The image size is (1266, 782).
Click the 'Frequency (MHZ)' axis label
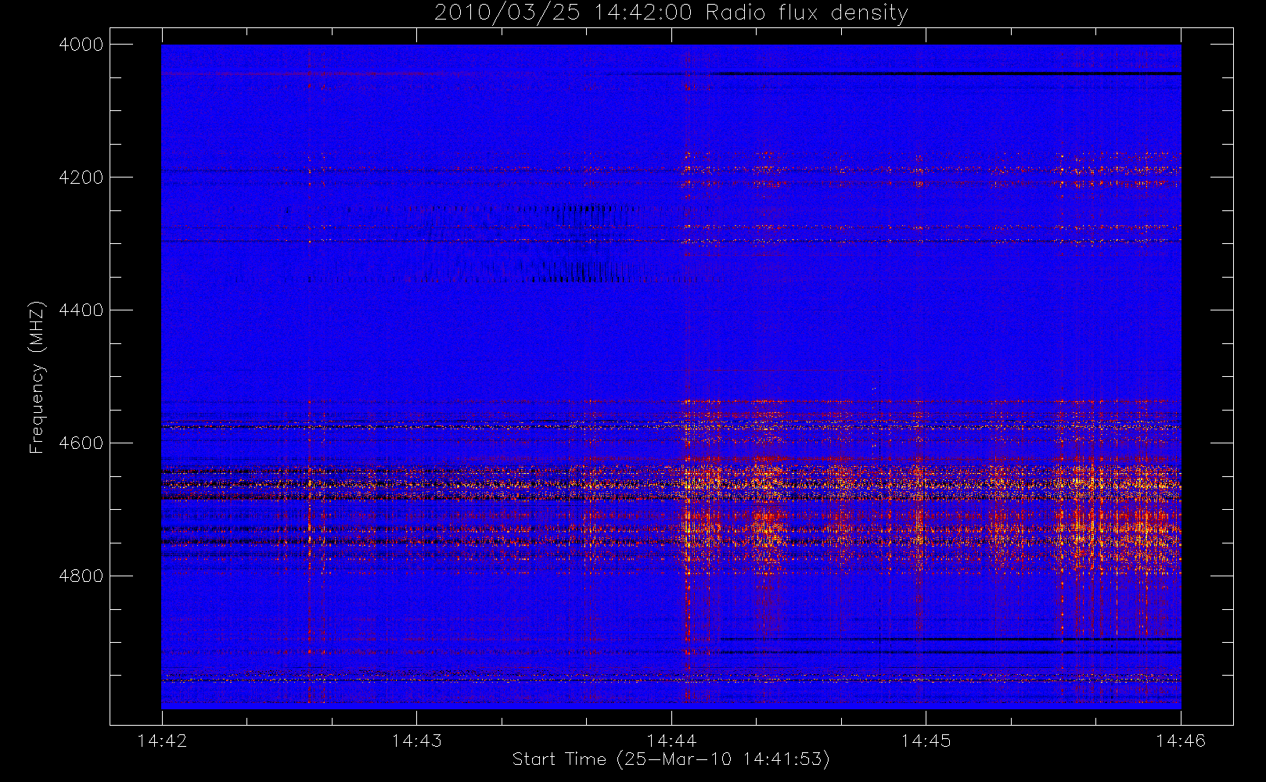[37, 377]
